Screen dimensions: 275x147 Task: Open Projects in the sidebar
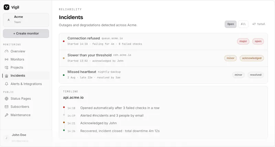[x=26, y=67]
